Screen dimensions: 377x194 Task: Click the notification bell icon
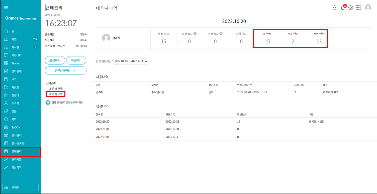(x=343, y=8)
